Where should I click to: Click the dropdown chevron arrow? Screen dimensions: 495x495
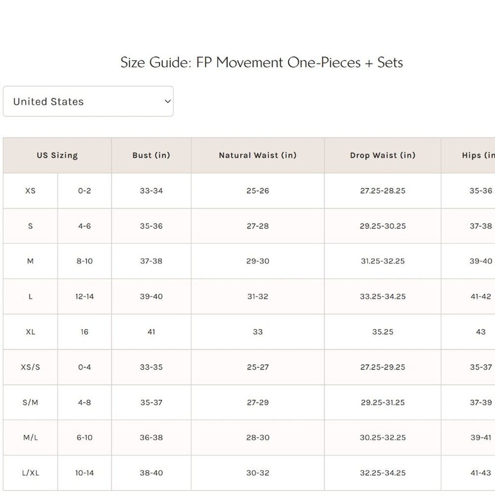click(168, 101)
